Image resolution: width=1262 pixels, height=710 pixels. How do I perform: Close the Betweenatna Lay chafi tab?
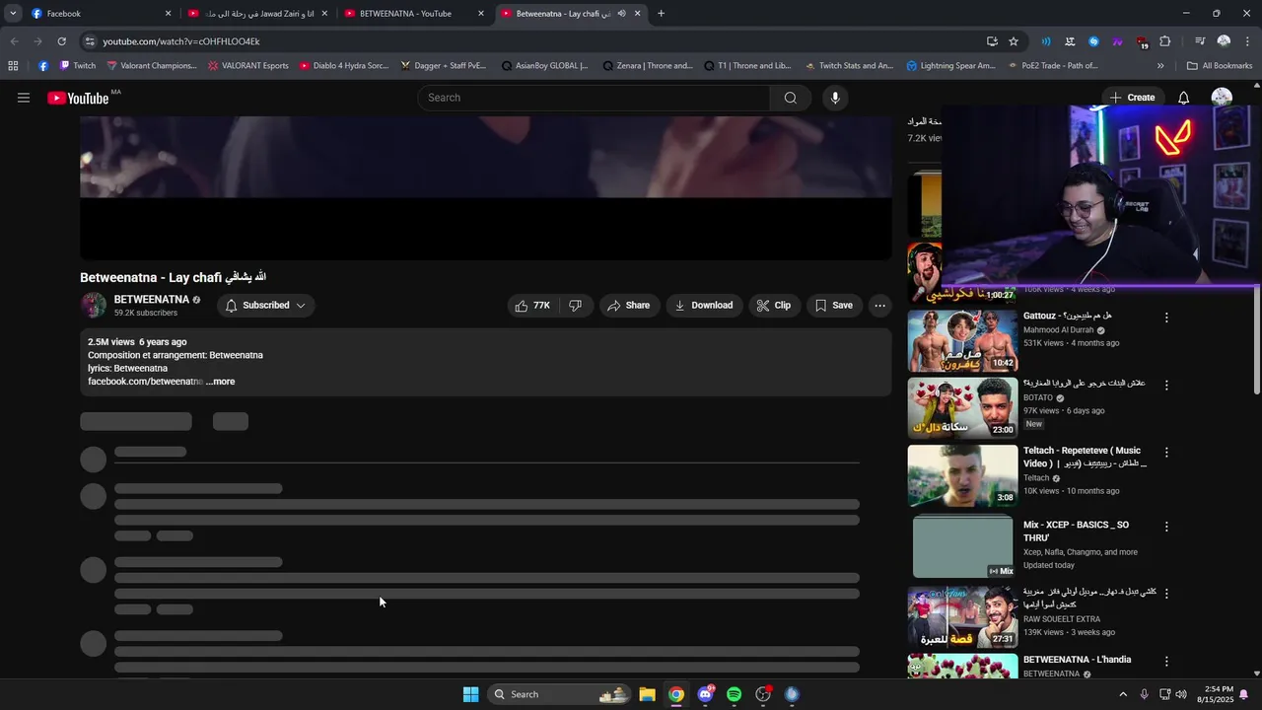[x=637, y=14]
